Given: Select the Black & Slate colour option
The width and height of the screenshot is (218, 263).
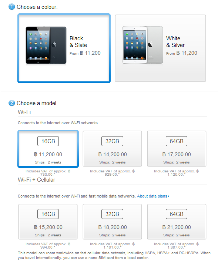Looking at the screenshot, I should [64, 48].
